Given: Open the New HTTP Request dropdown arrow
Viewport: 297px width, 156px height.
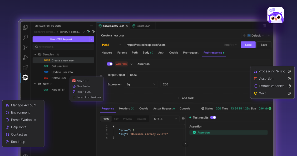Looking at the screenshot, I should pyautogui.click(x=92, y=39).
